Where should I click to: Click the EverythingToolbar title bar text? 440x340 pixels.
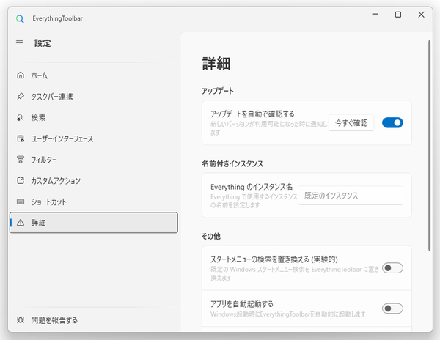click(57, 18)
